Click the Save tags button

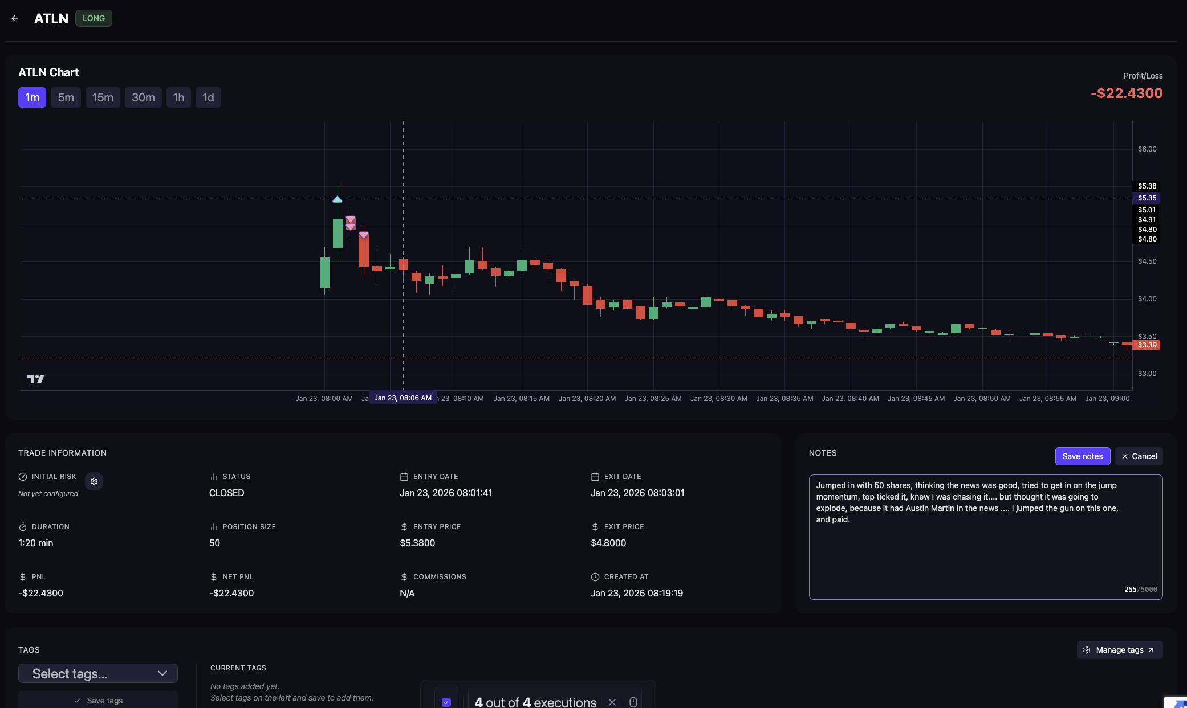pos(98,700)
